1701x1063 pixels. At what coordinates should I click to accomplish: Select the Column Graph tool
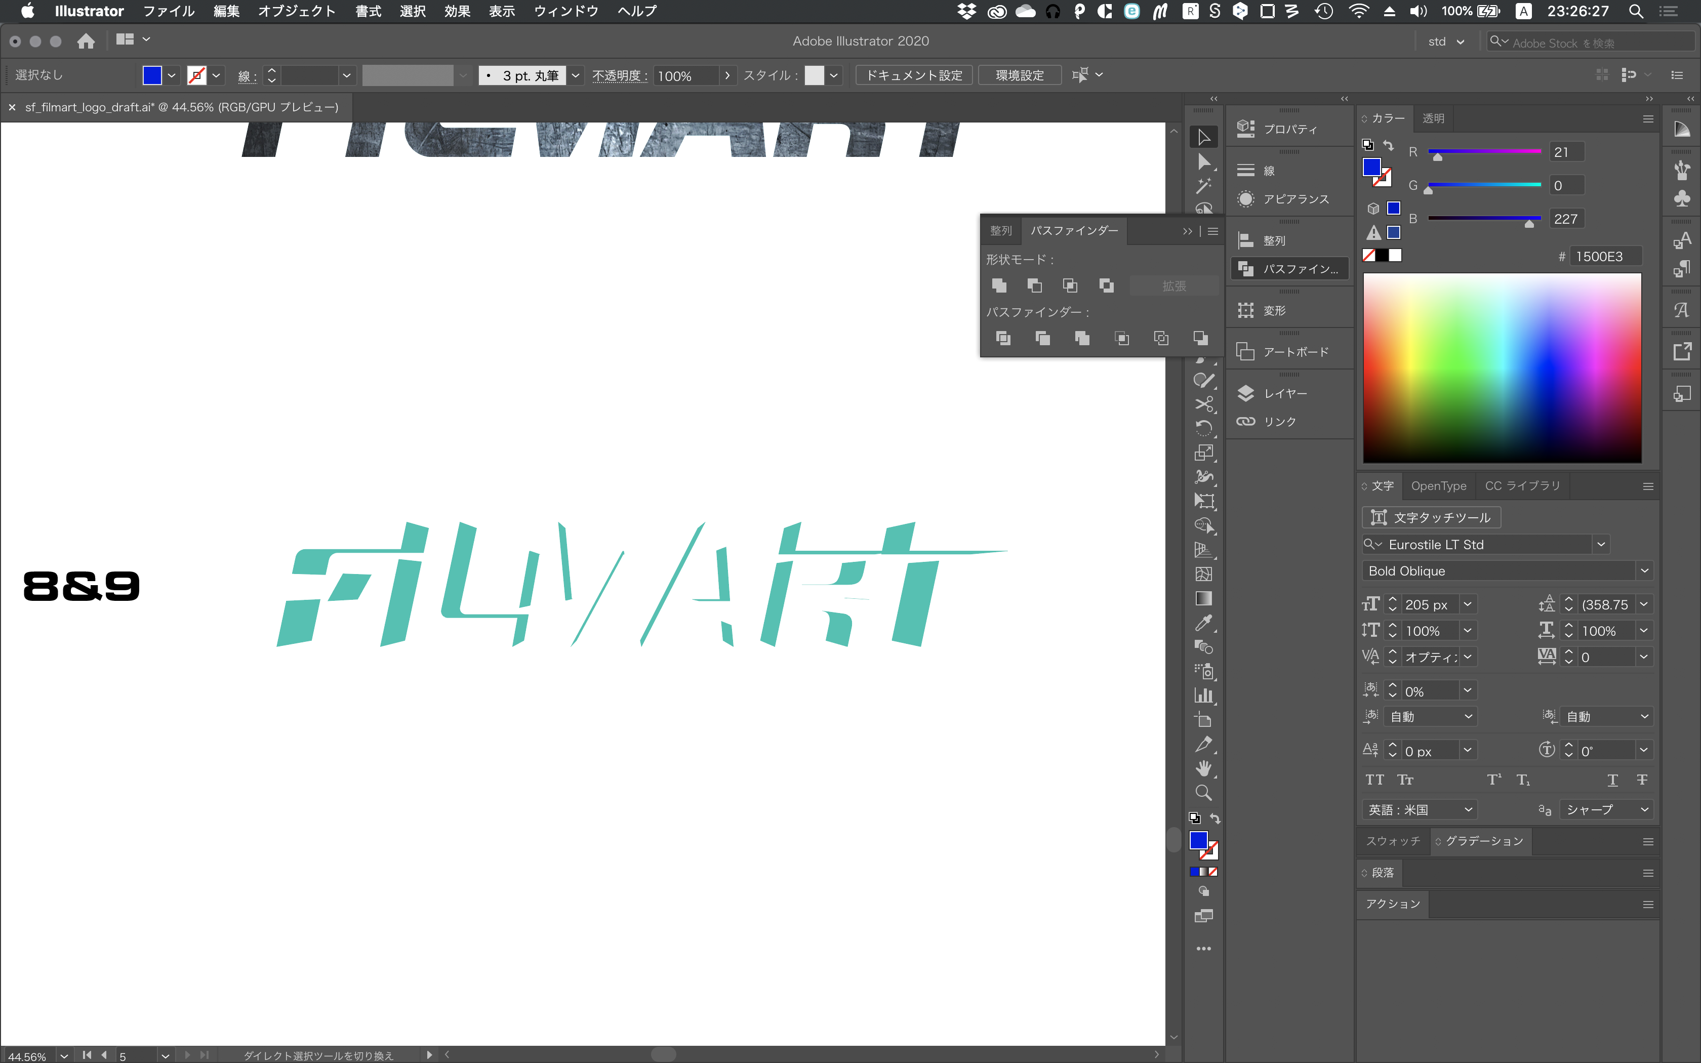[1203, 696]
